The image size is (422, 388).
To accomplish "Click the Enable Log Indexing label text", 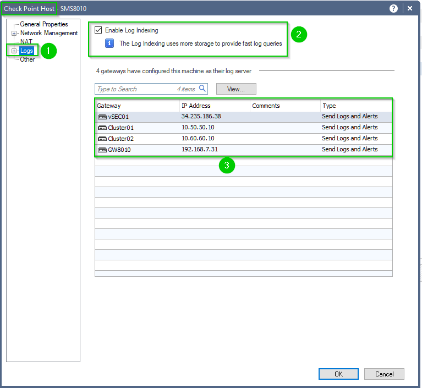I will pyautogui.click(x=131, y=30).
